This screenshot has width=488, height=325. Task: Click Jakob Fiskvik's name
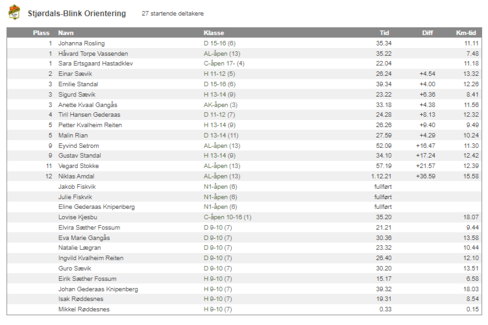coord(75,186)
